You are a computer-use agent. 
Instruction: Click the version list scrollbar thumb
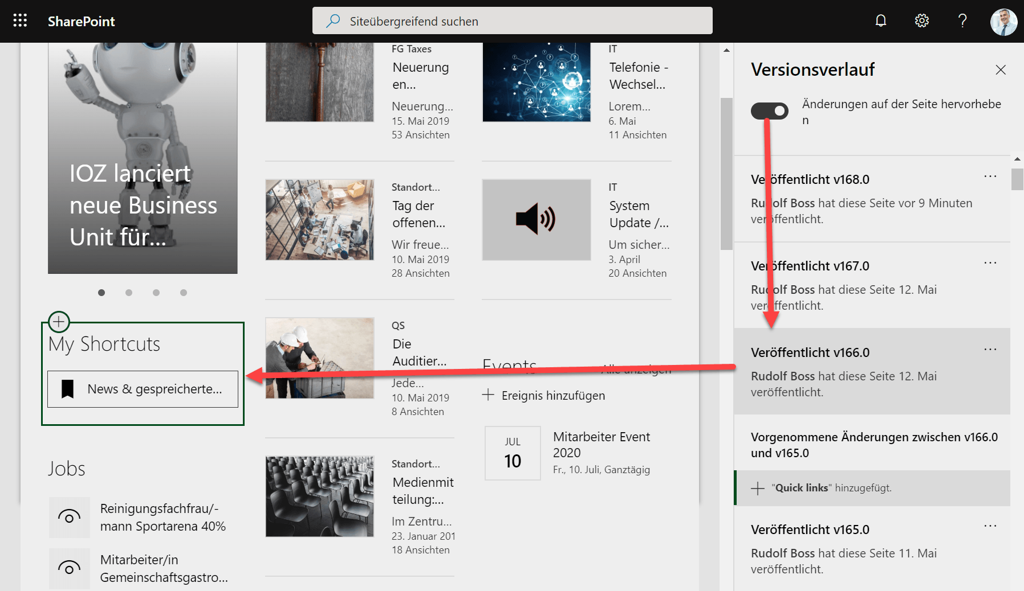coord(1017,179)
